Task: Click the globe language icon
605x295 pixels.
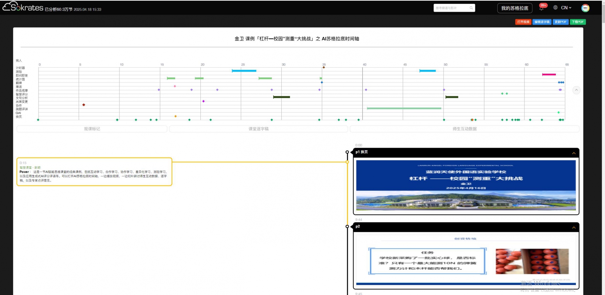Action: (555, 8)
